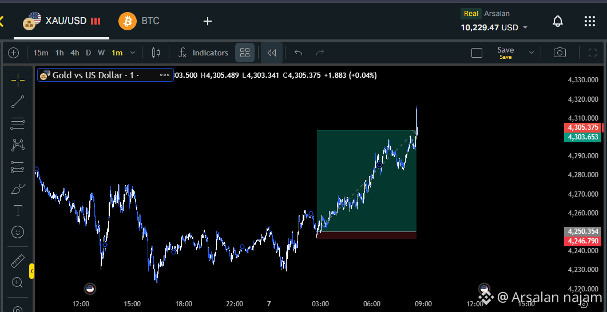This screenshot has width=607, height=312.
Task: Click the 4,303.653 target price label
Action: 583,137
